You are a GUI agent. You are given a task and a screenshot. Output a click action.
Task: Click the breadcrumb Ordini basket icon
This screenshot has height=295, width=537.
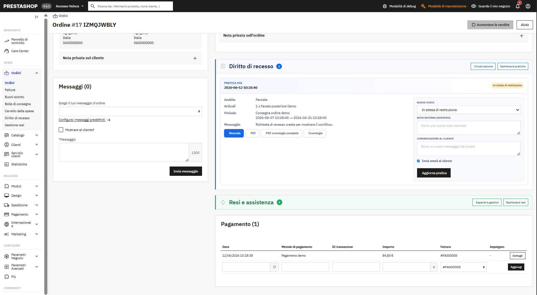tap(55, 16)
